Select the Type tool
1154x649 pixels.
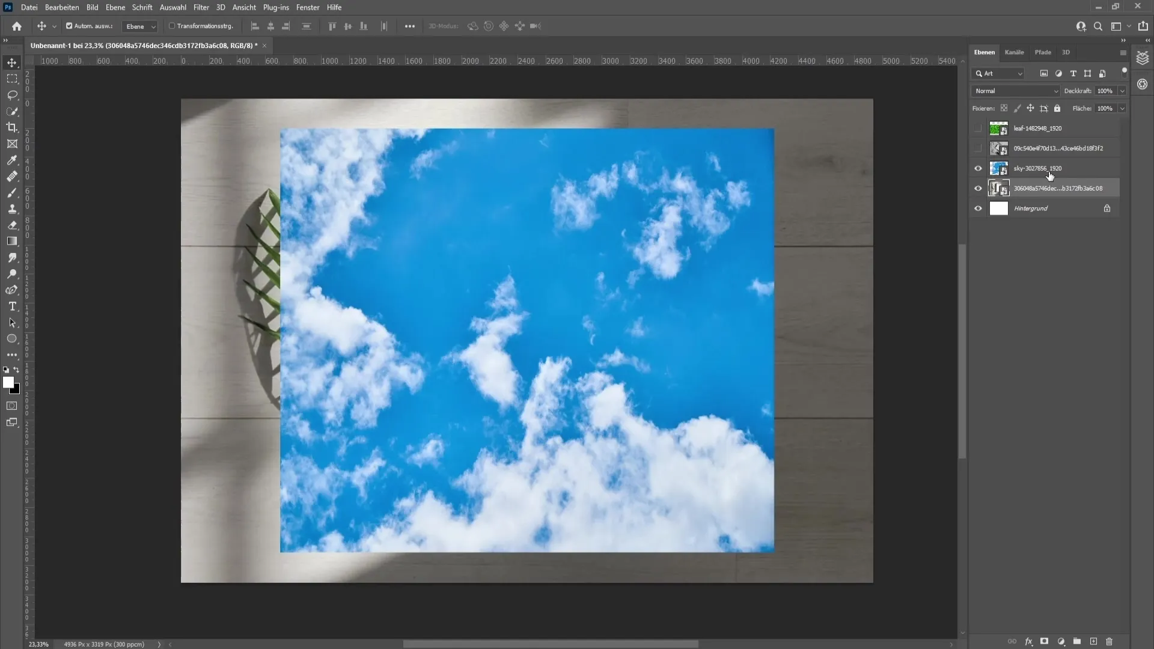[x=12, y=306]
